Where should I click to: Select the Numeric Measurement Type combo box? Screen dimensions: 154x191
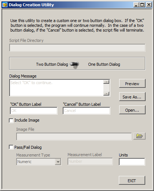pyautogui.click(x=39, y=162)
